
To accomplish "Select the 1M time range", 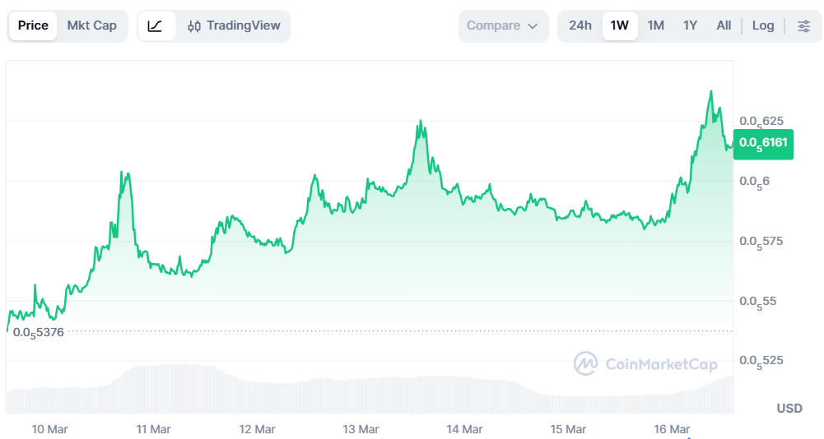I will 655,25.
